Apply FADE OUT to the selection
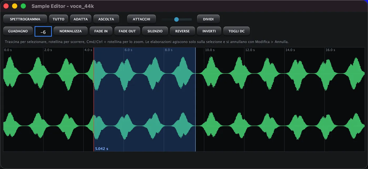 tap(127, 31)
